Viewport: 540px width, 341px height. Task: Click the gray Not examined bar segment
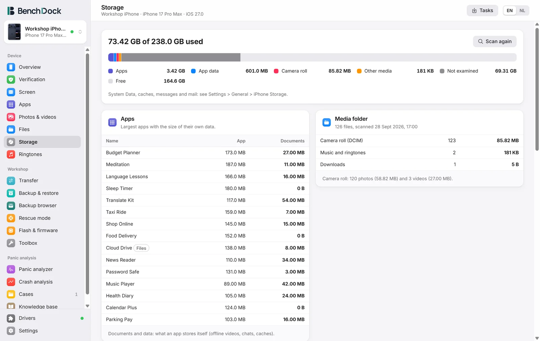pyautogui.click(x=181, y=57)
